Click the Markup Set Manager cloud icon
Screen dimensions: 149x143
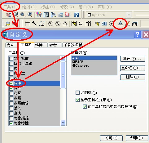coord(68,15)
